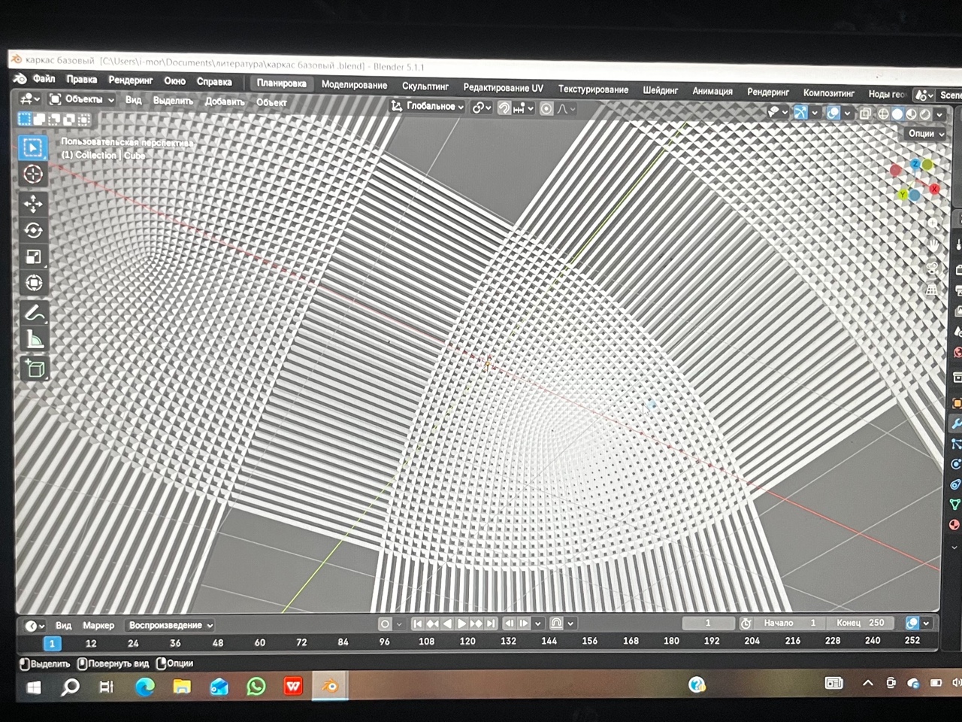Open the Воспроизведение playback dropdown
962x722 pixels.
pos(170,625)
